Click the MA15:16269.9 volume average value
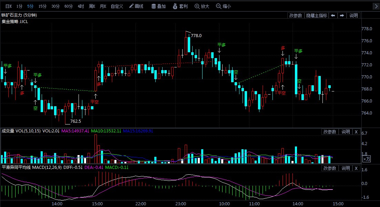The image size is (380, 207). [x=138, y=131]
